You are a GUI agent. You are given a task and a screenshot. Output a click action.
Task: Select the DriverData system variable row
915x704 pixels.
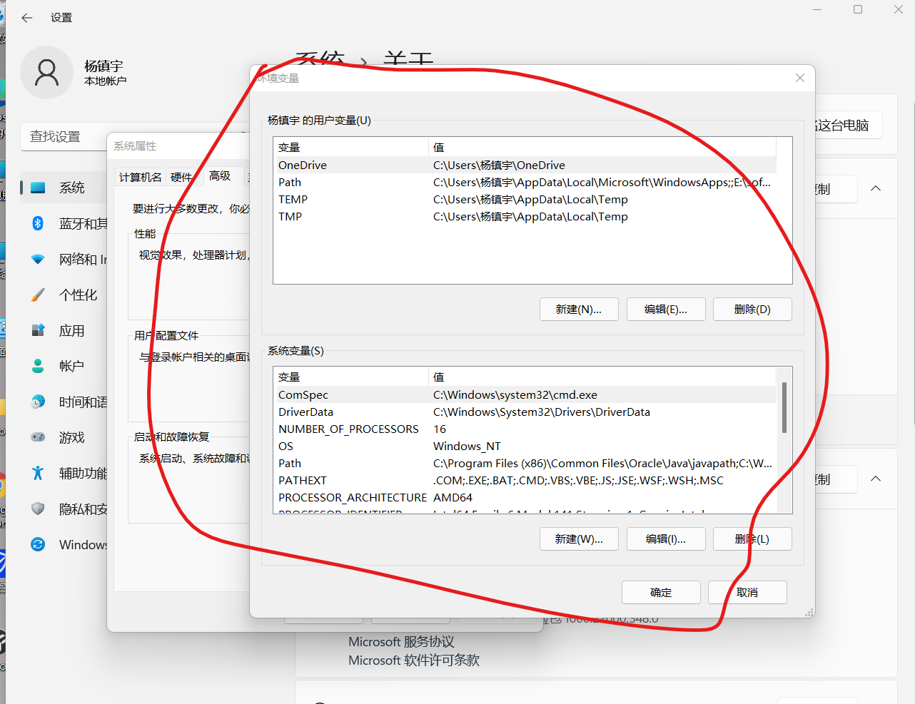[x=525, y=412]
